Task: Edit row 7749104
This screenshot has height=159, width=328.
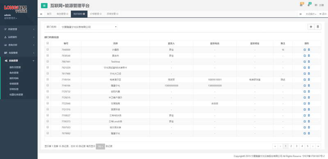Action: click(305, 80)
